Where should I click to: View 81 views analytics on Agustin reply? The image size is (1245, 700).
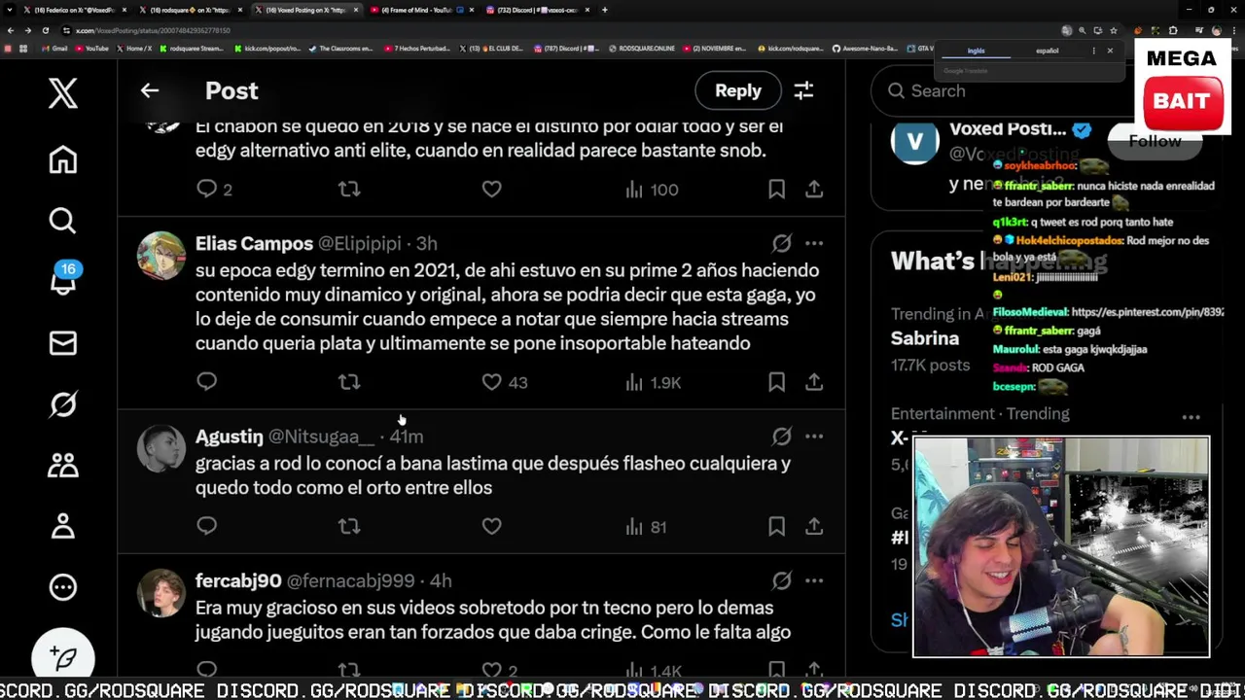coord(646,526)
